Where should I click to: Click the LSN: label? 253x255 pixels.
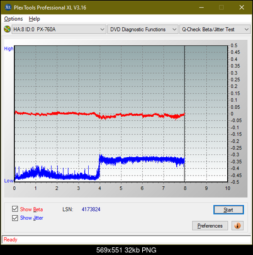tap(68, 210)
